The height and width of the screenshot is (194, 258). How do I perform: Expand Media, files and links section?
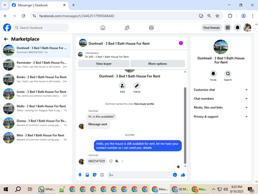[221, 108]
